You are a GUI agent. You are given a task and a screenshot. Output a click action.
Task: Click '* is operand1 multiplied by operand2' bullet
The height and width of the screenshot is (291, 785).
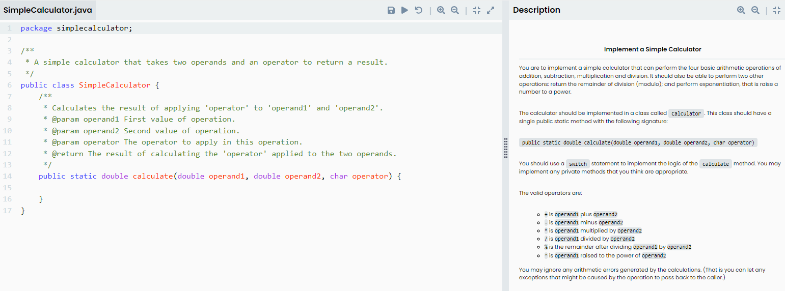click(x=593, y=230)
